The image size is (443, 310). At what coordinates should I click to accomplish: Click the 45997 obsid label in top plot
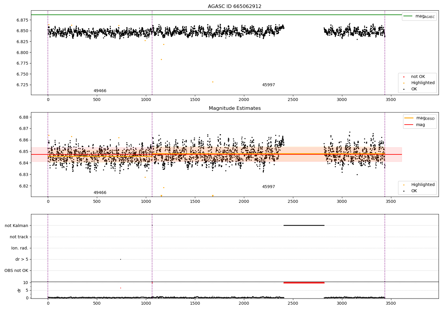tap(268, 85)
